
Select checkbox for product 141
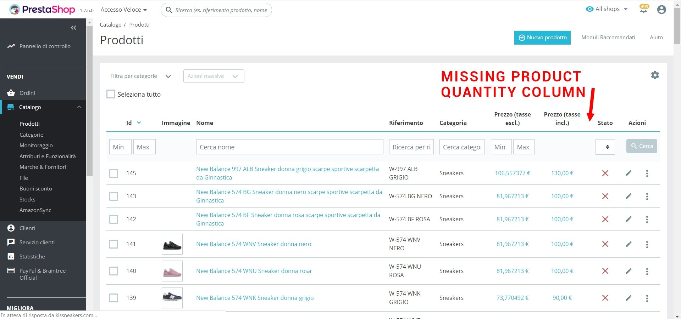(x=113, y=244)
